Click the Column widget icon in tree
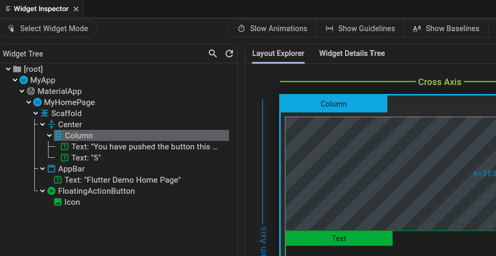The width and height of the screenshot is (496, 256). [58, 136]
